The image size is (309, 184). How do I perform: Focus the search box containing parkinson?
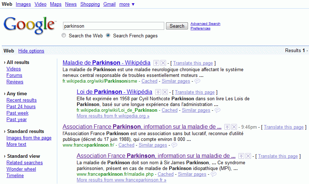113,26
